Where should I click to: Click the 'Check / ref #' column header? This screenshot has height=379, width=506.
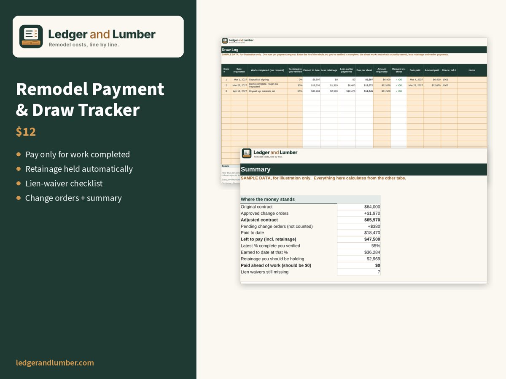(x=449, y=70)
